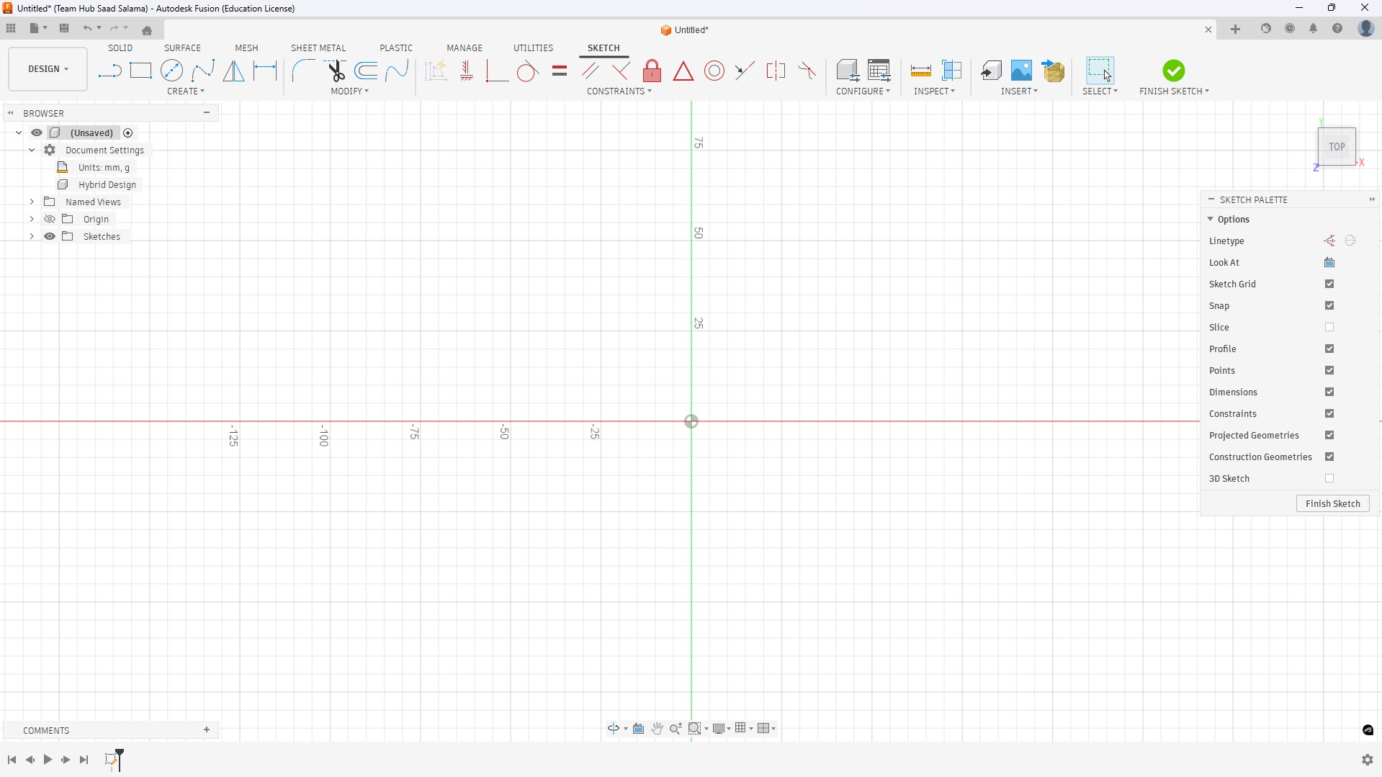Hide the Sketches folder with eye icon
Viewport: 1382px width, 777px height.
(x=50, y=237)
